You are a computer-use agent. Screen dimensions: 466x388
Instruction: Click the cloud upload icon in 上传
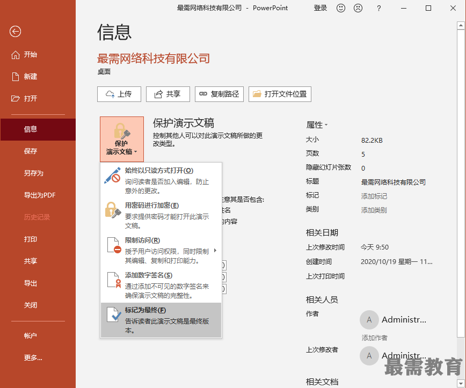pos(110,94)
